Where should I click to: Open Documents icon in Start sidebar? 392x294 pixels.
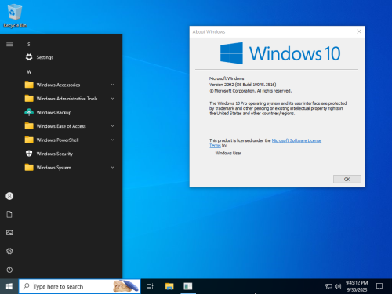coord(9,215)
